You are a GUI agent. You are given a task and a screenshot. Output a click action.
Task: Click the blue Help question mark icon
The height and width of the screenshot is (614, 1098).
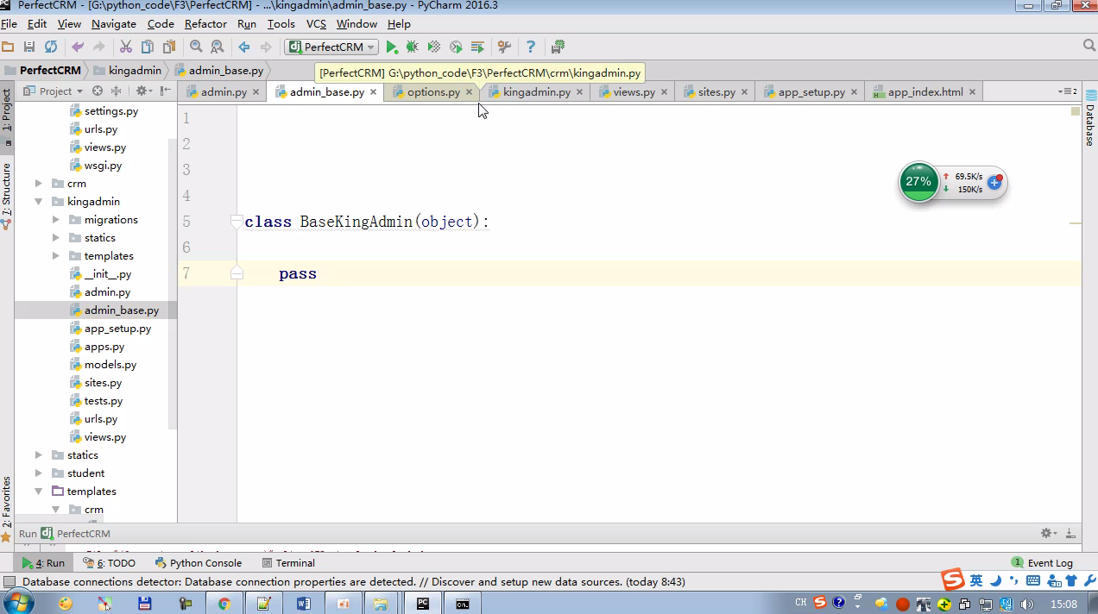click(x=531, y=47)
